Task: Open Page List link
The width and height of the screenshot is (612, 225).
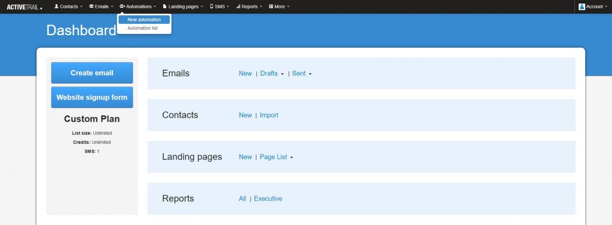Action: pos(274,157)
